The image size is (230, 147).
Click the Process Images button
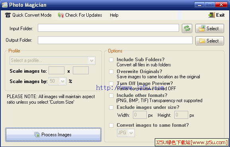(53, 135)
